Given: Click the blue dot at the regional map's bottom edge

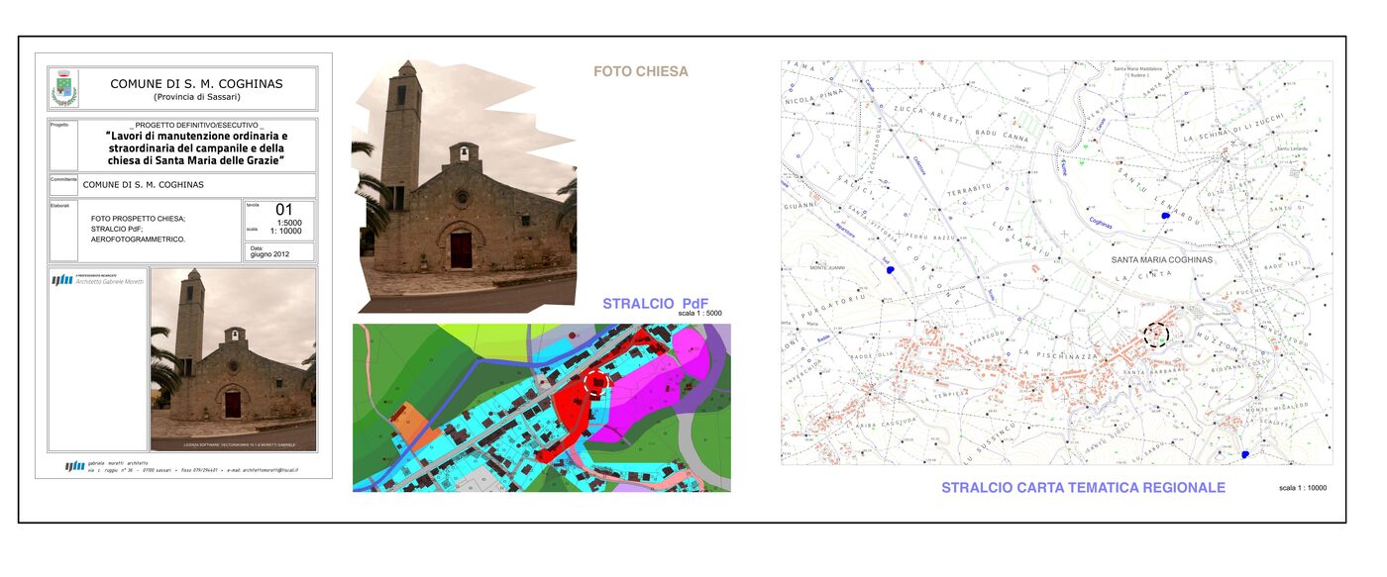Looking at the screenshot, I should (1244, 455).
